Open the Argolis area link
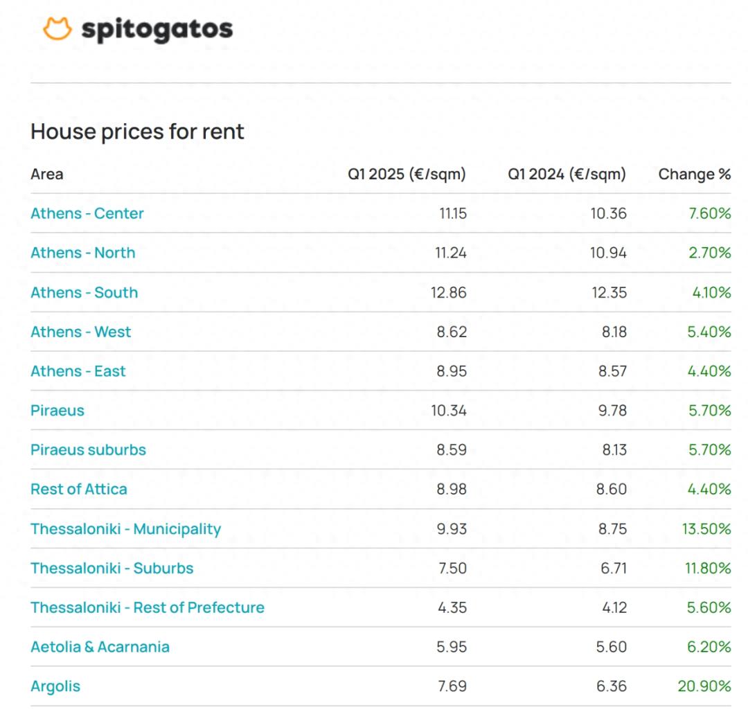The width and height of the screenshot is (748, 714). (x=55, y=686)
